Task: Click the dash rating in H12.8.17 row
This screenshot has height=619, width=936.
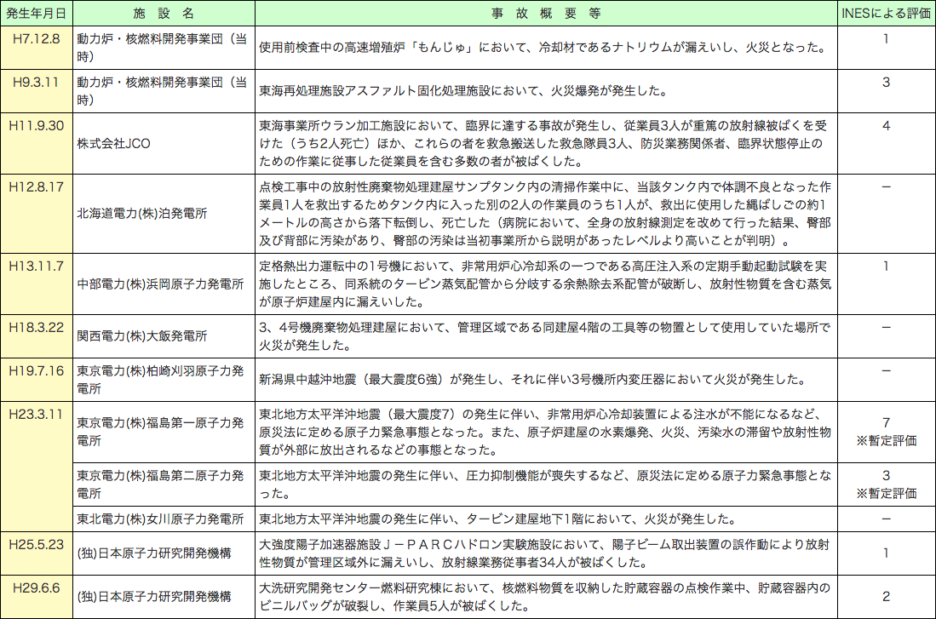Action: pos(886,186)
